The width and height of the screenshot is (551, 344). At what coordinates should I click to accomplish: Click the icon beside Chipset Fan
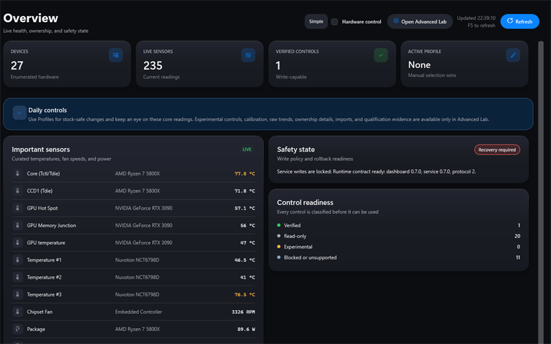18,312
